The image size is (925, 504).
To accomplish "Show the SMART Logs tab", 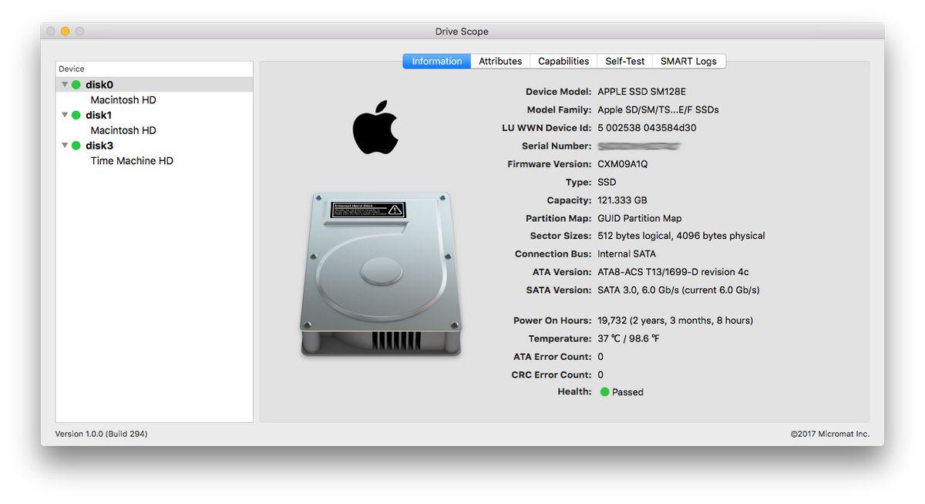I will pyautogui.click(x=688, y=62).
